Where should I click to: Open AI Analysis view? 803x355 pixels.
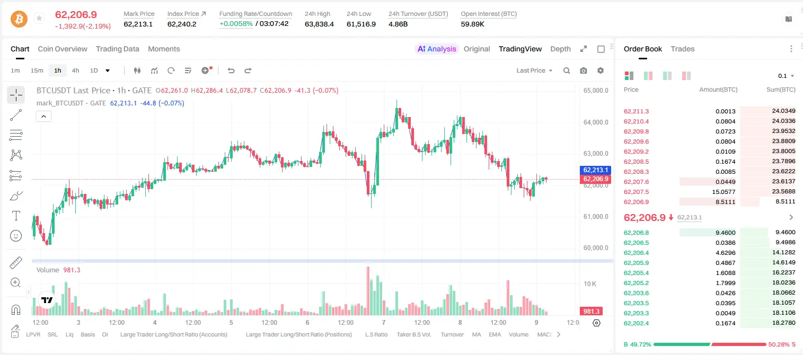tap(436, 49)
